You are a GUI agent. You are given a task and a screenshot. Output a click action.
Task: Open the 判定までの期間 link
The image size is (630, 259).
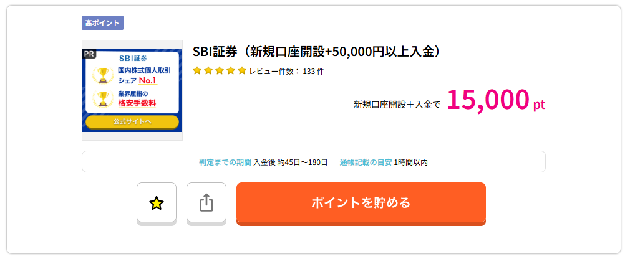click(226, 162)
